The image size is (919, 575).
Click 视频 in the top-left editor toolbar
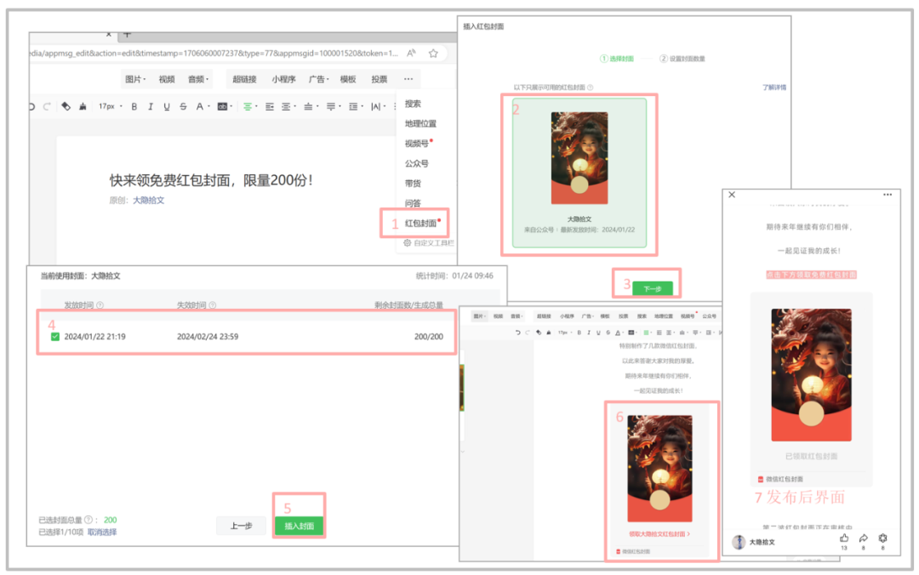click(x=167, y=79)
